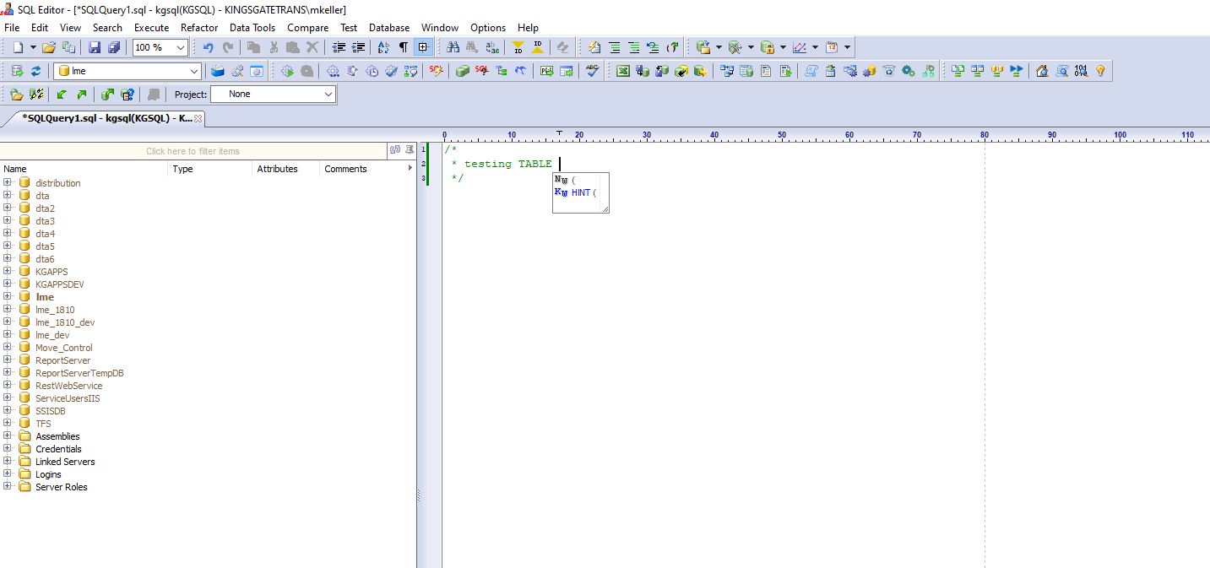Click the Name column header
1210x568 pixels.
click(84, 169)
